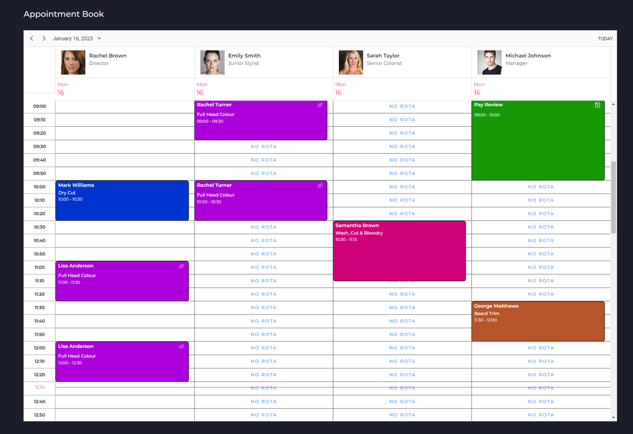Navigate to the next day with the right chevron
633x434 pixels.
44,38
